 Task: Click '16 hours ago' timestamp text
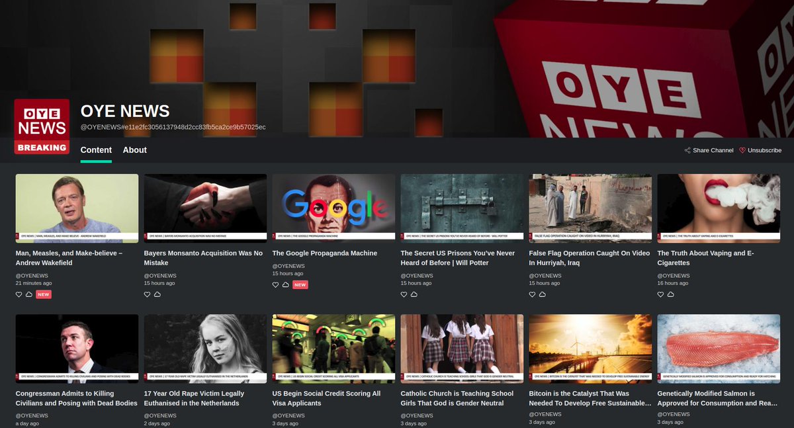[673, 283]
